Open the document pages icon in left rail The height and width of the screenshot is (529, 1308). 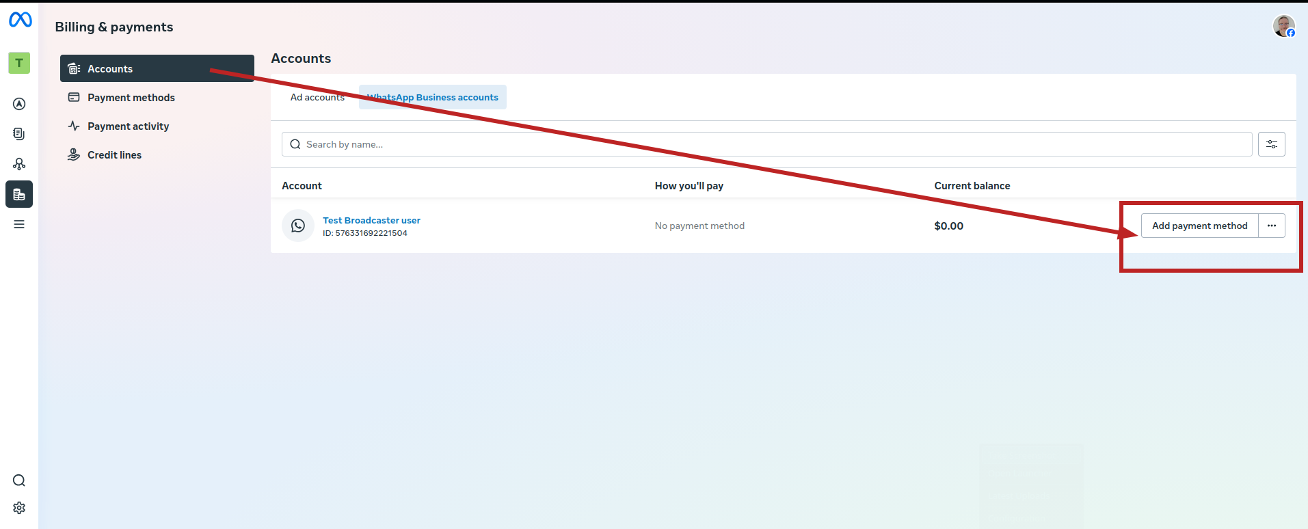[x=19, y=134]
